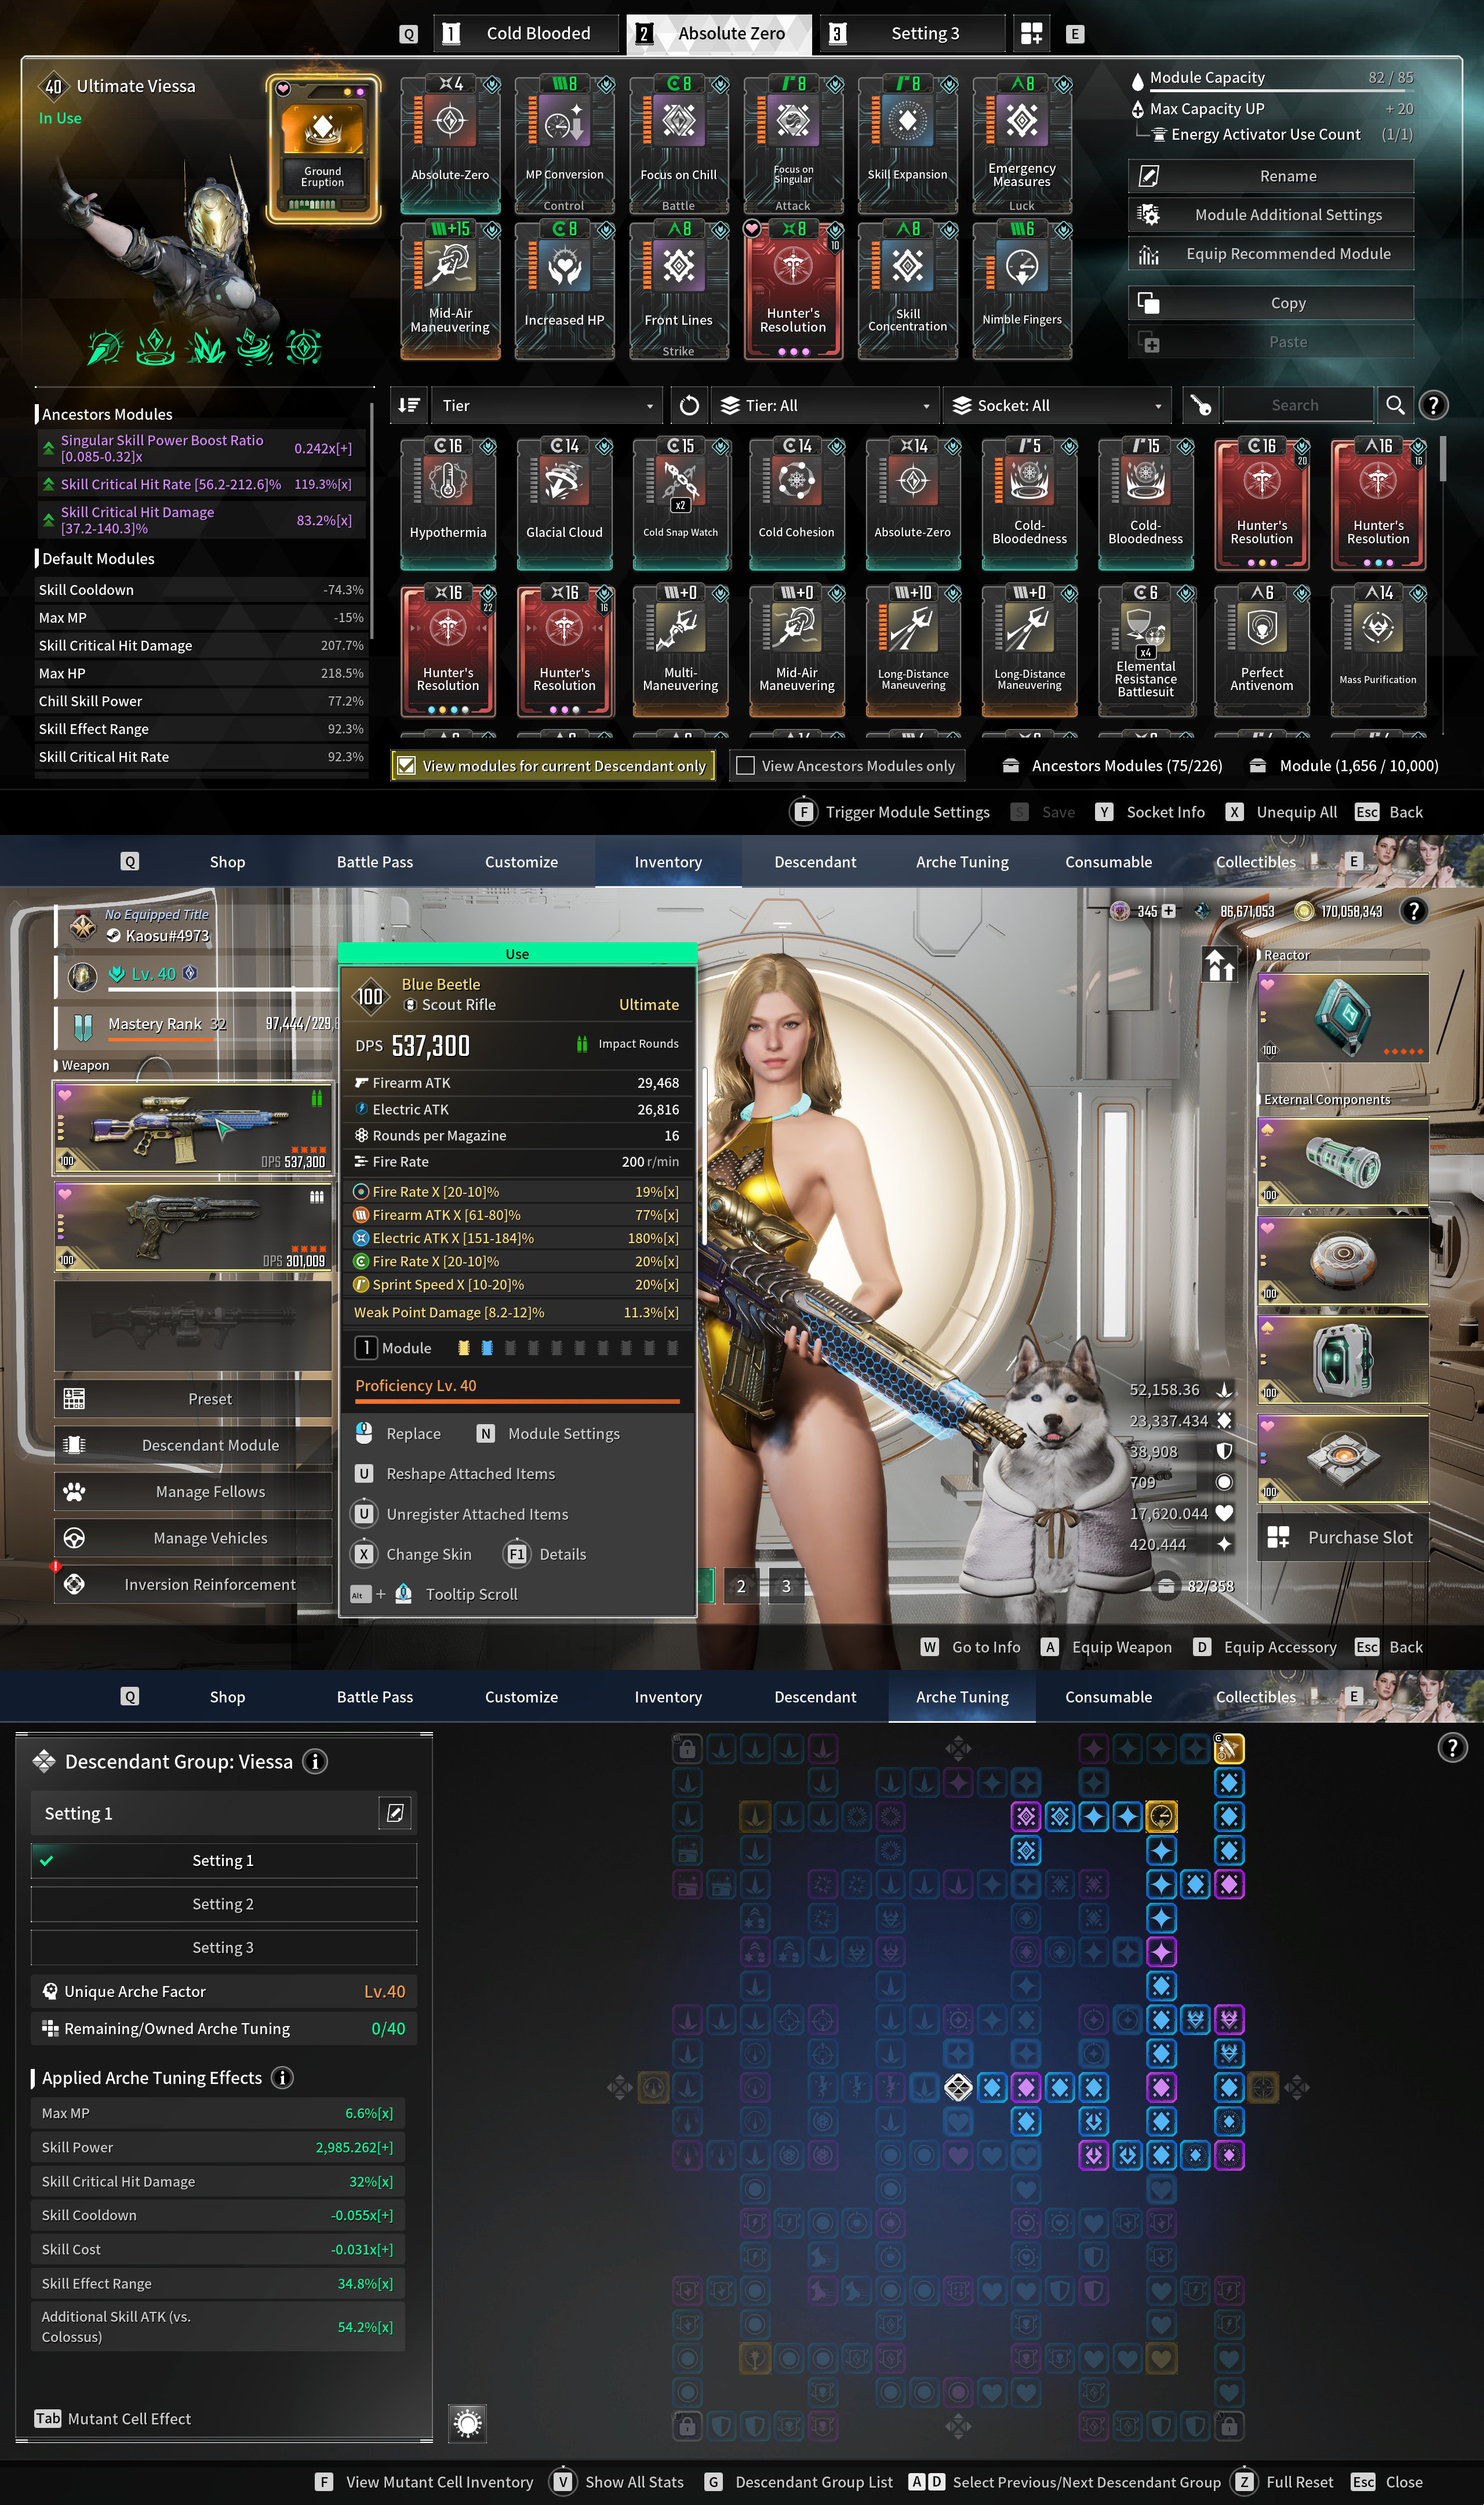The height and width of the screenshot is (2505, 1484).
Task: Uncheck View modules for current Descendant only
Action: click(406, 766)
